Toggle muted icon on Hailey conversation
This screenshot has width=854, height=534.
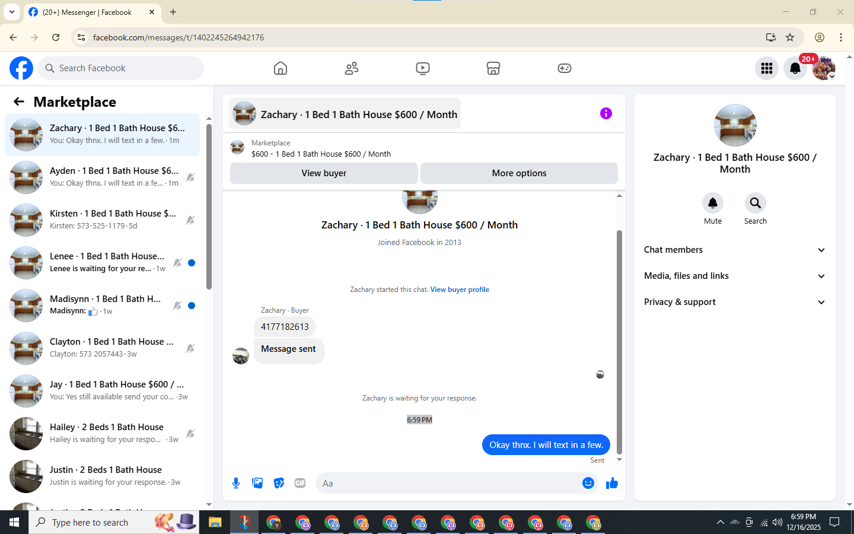coord(190,434)
